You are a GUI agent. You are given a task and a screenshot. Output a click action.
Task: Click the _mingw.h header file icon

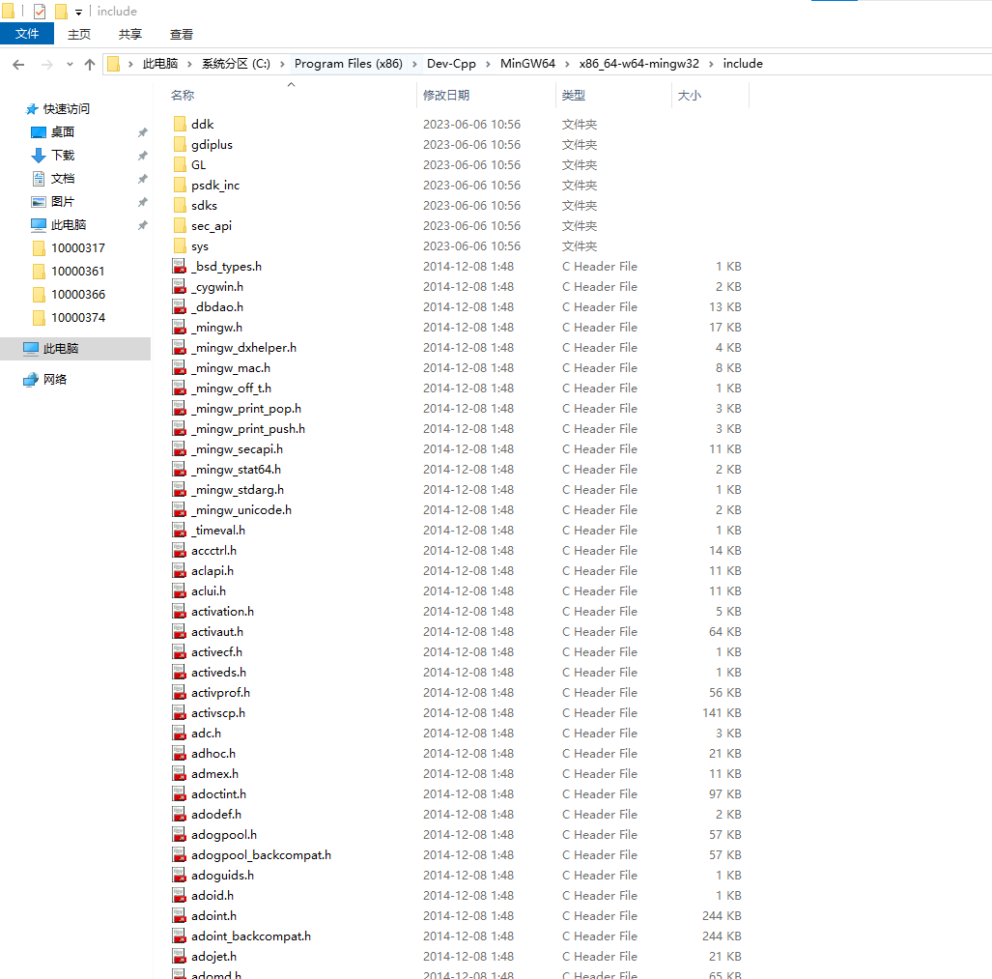pyautogui.click(x=180, y=328)
